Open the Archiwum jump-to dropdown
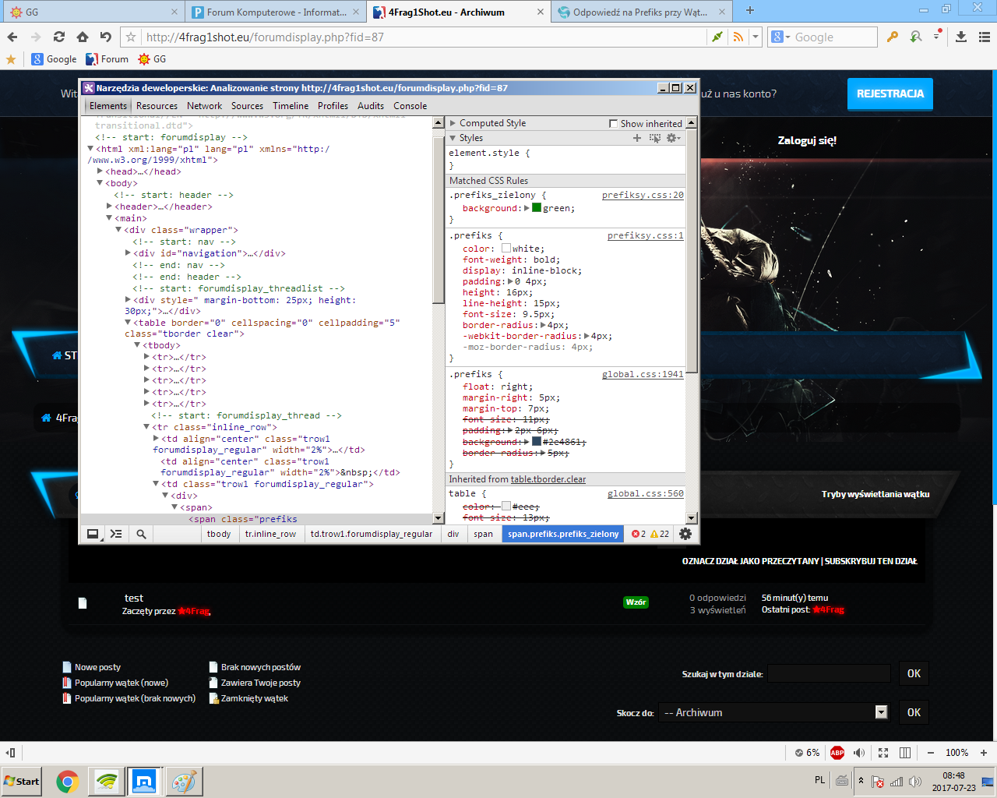Viewport: 997px width, 798px height. 774,712
